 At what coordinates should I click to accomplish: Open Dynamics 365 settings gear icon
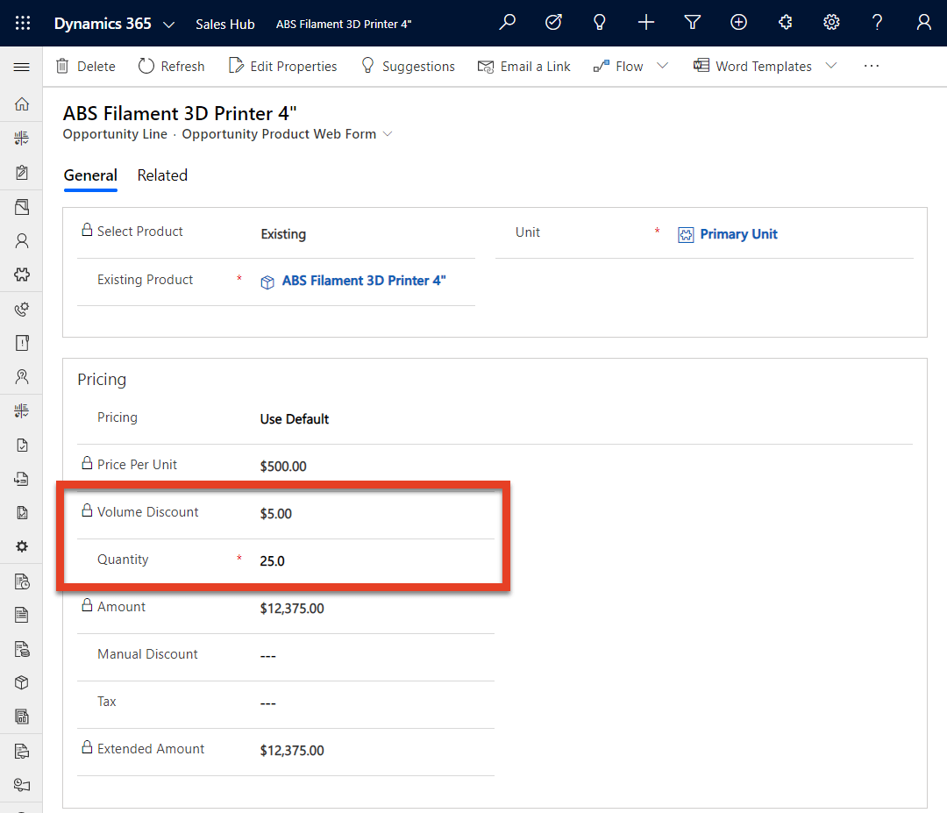(x=831, y=23)
